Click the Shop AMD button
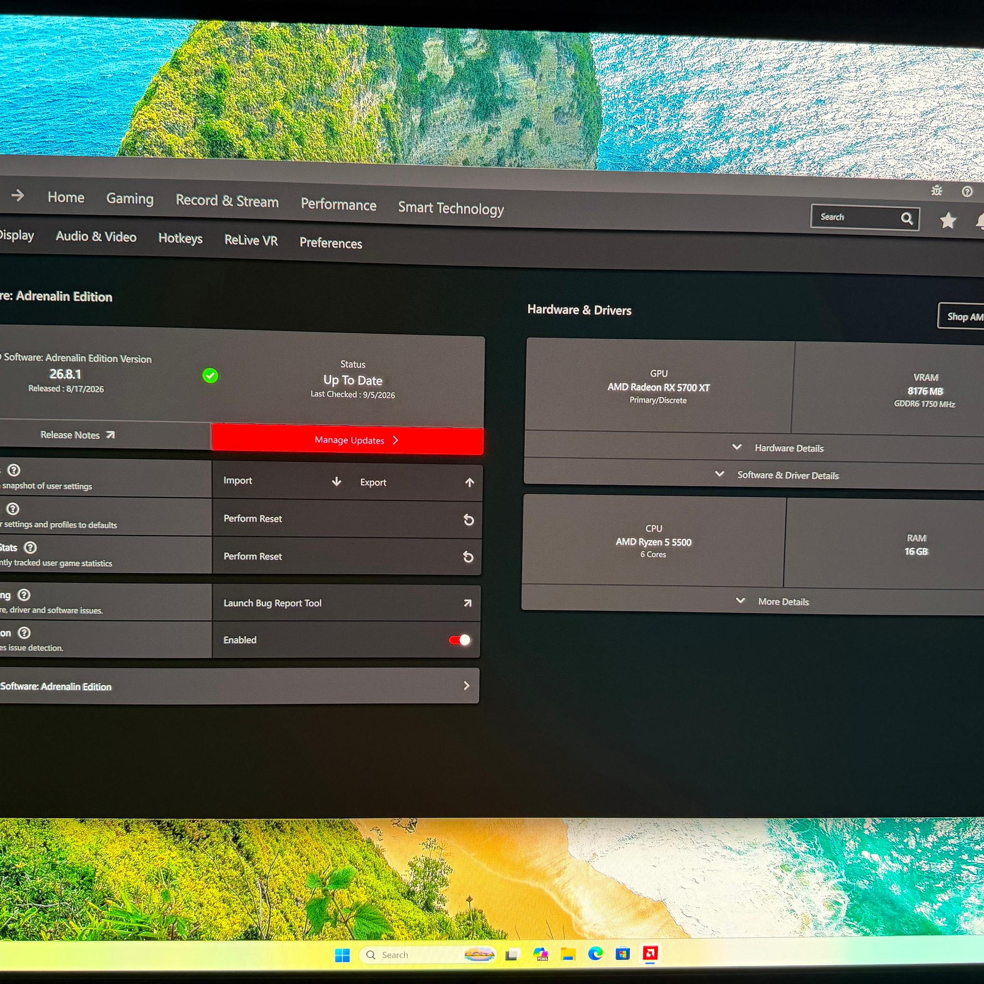The width and height of the screenshot is (984, 984). coord(961,317)
